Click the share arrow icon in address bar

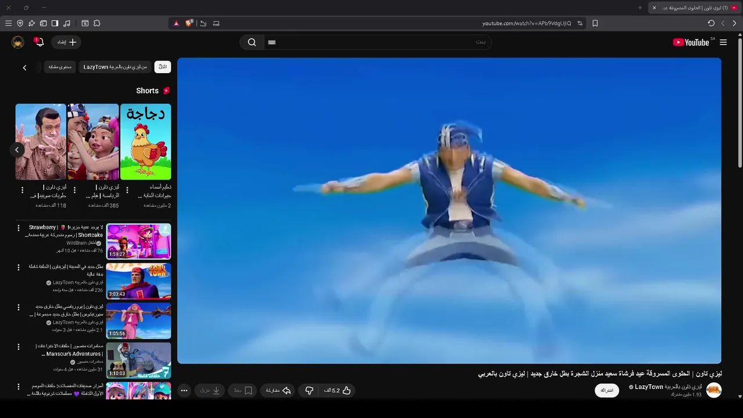click(203, 23)
